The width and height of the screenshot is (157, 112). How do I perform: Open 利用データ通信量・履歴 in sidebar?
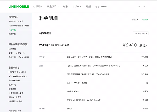19,26
